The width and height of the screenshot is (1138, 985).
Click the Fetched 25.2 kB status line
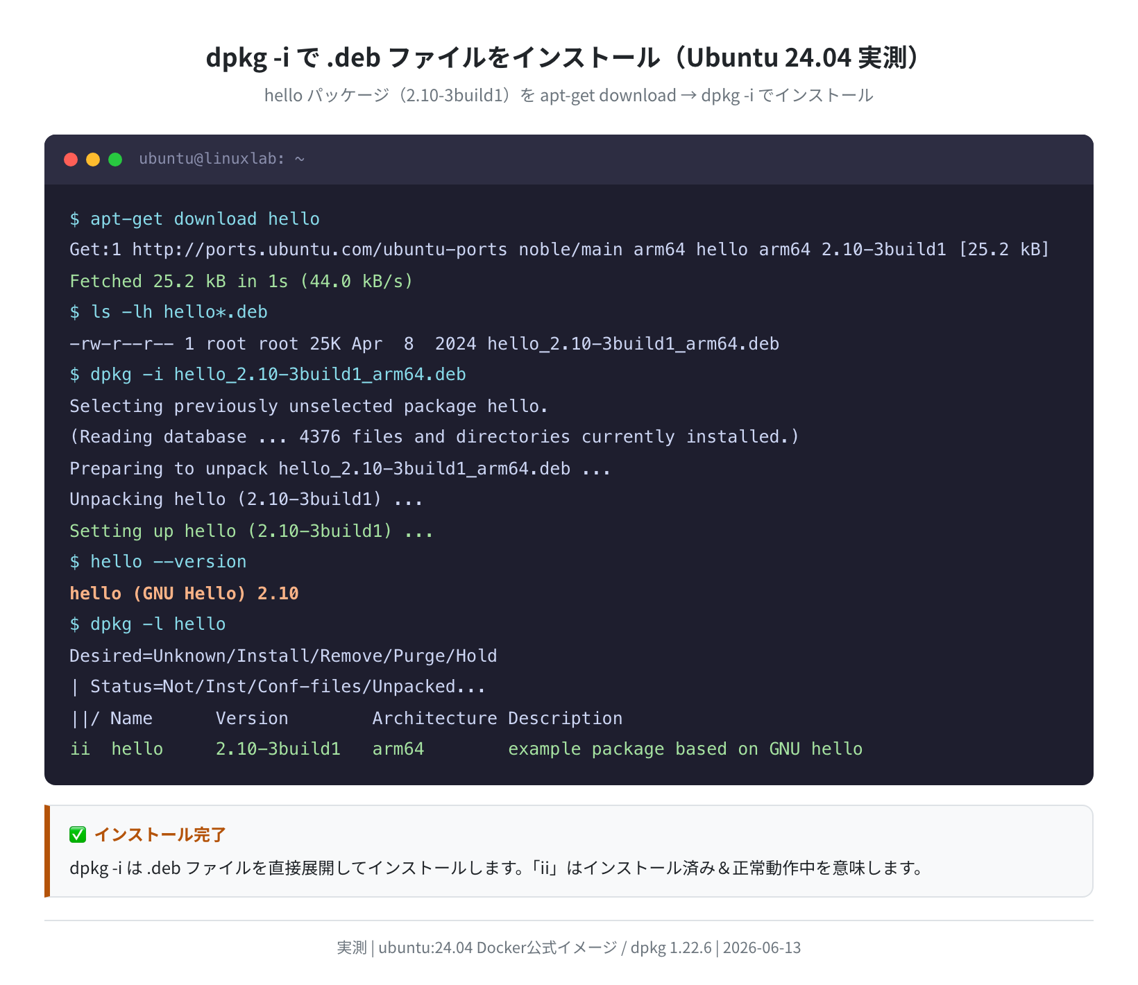point(241,282)
